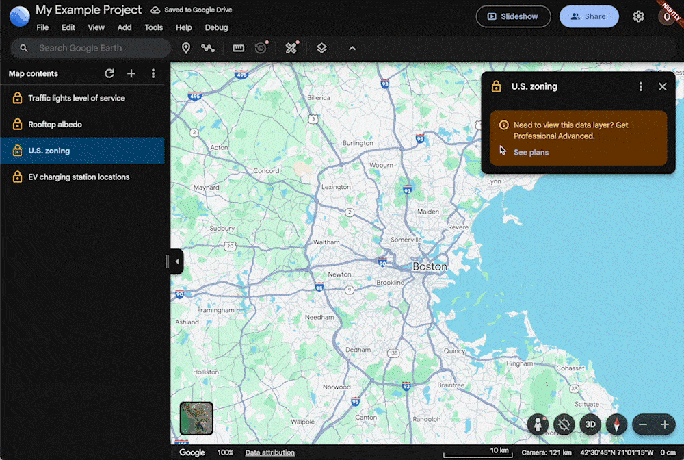Viewport: 684px width, 460px height.
Task: Open the Debug menu
Action: point(216,27)
